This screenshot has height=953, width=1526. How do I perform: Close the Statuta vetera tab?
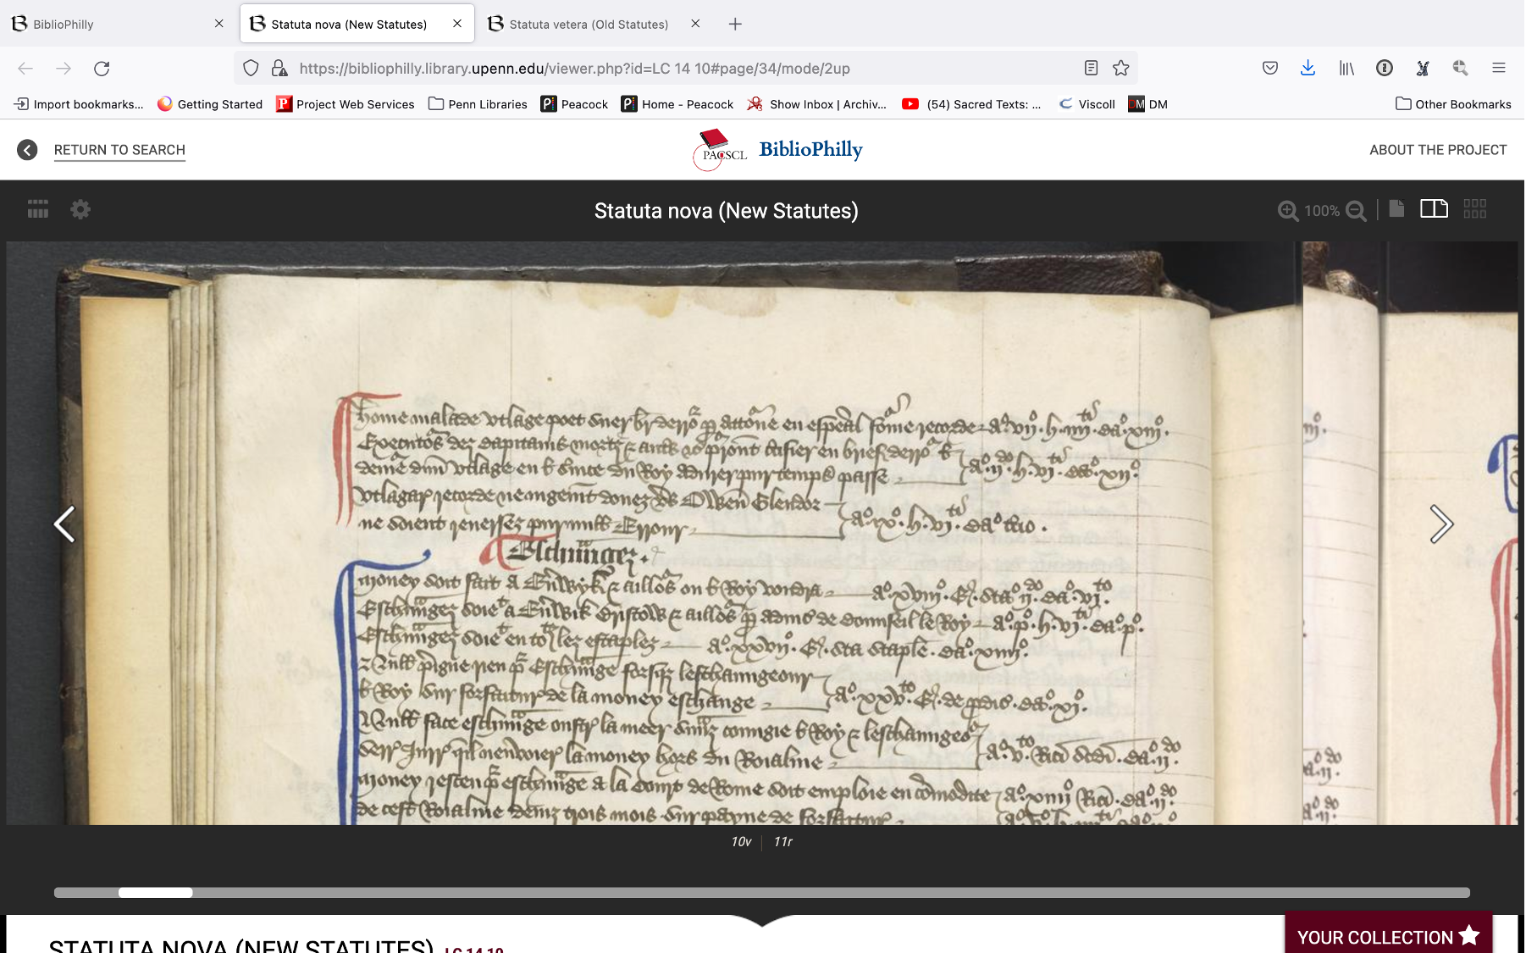[x=695, y=24]
